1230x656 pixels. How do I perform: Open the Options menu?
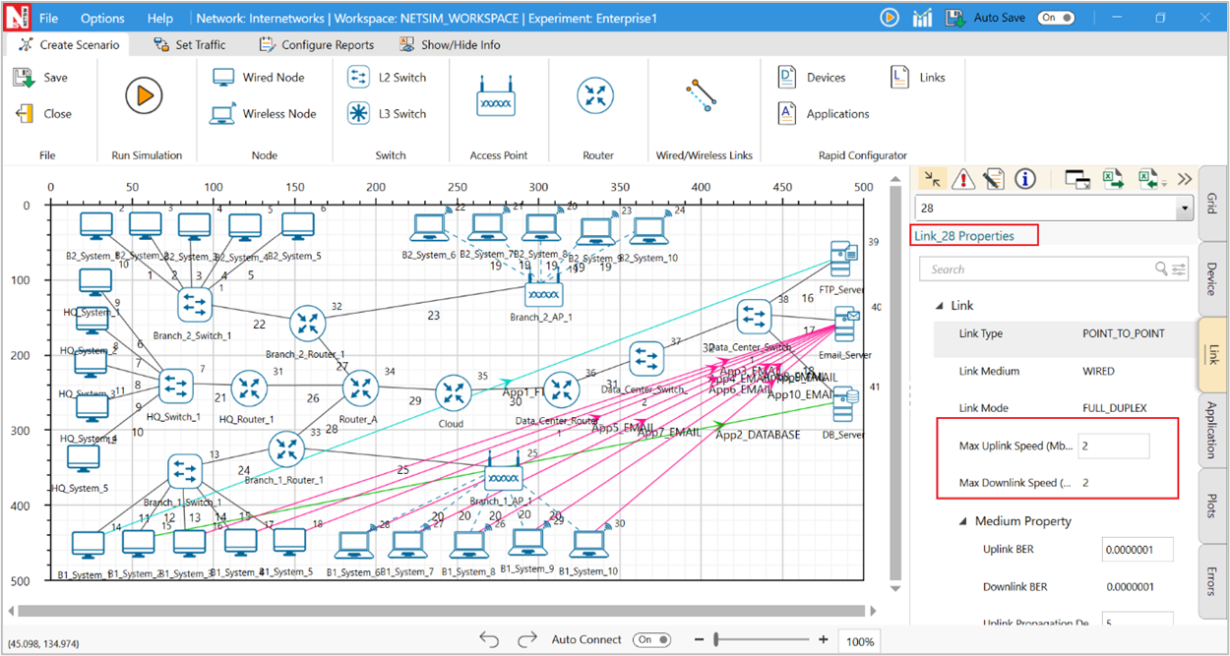102,18
